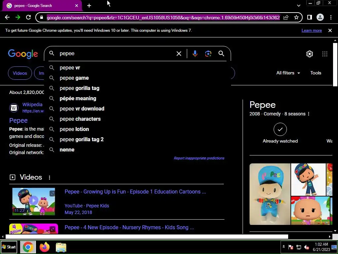Pick suggestion pepee lotion

138,129
